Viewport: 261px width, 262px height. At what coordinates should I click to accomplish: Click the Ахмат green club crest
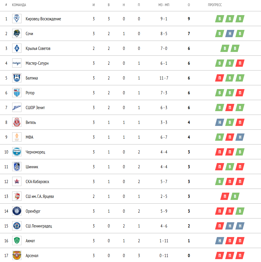17,241
